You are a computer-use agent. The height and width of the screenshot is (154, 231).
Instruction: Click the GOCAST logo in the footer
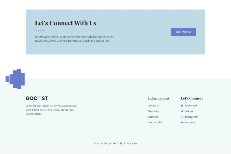37,98
